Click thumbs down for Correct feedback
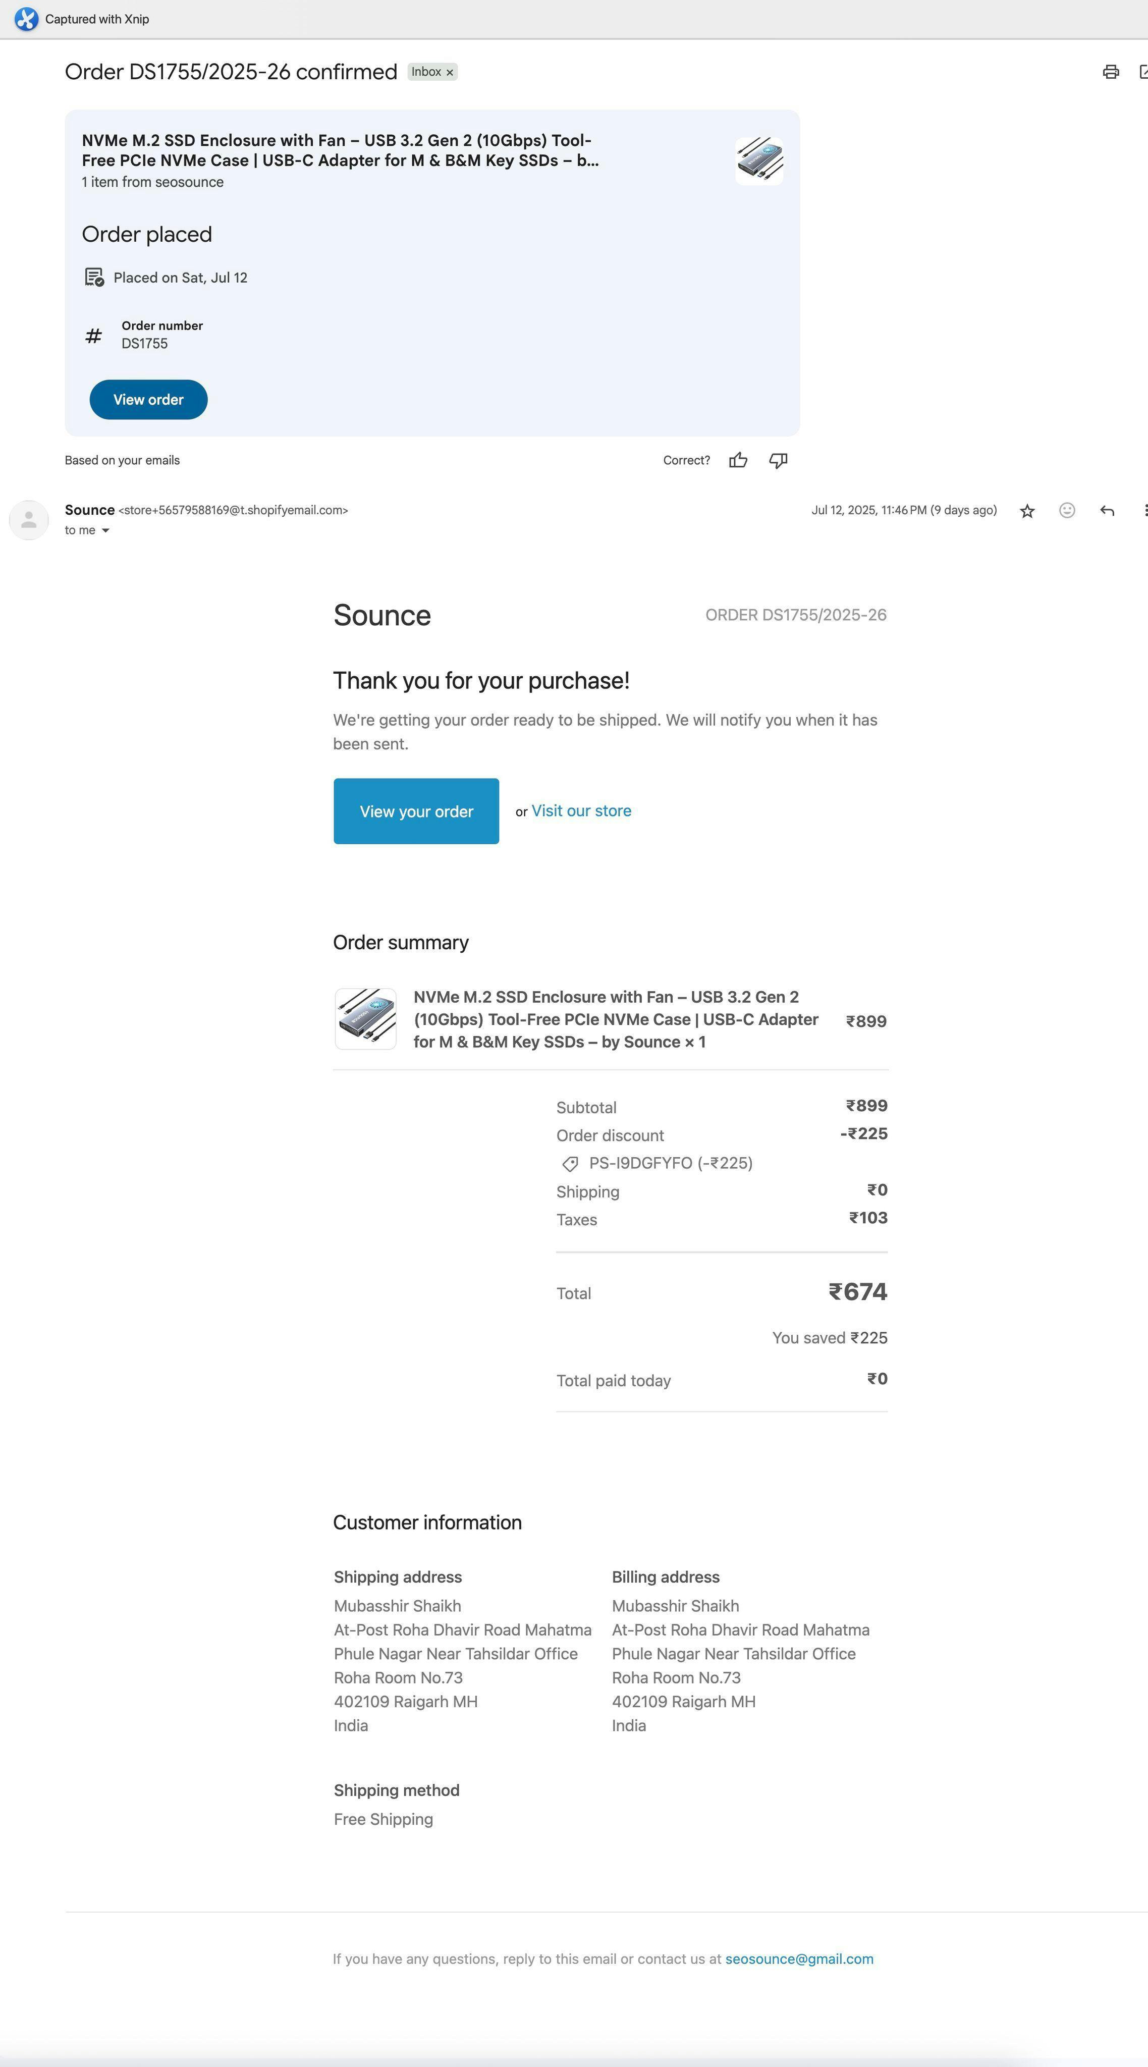 [x=778, y=460]
